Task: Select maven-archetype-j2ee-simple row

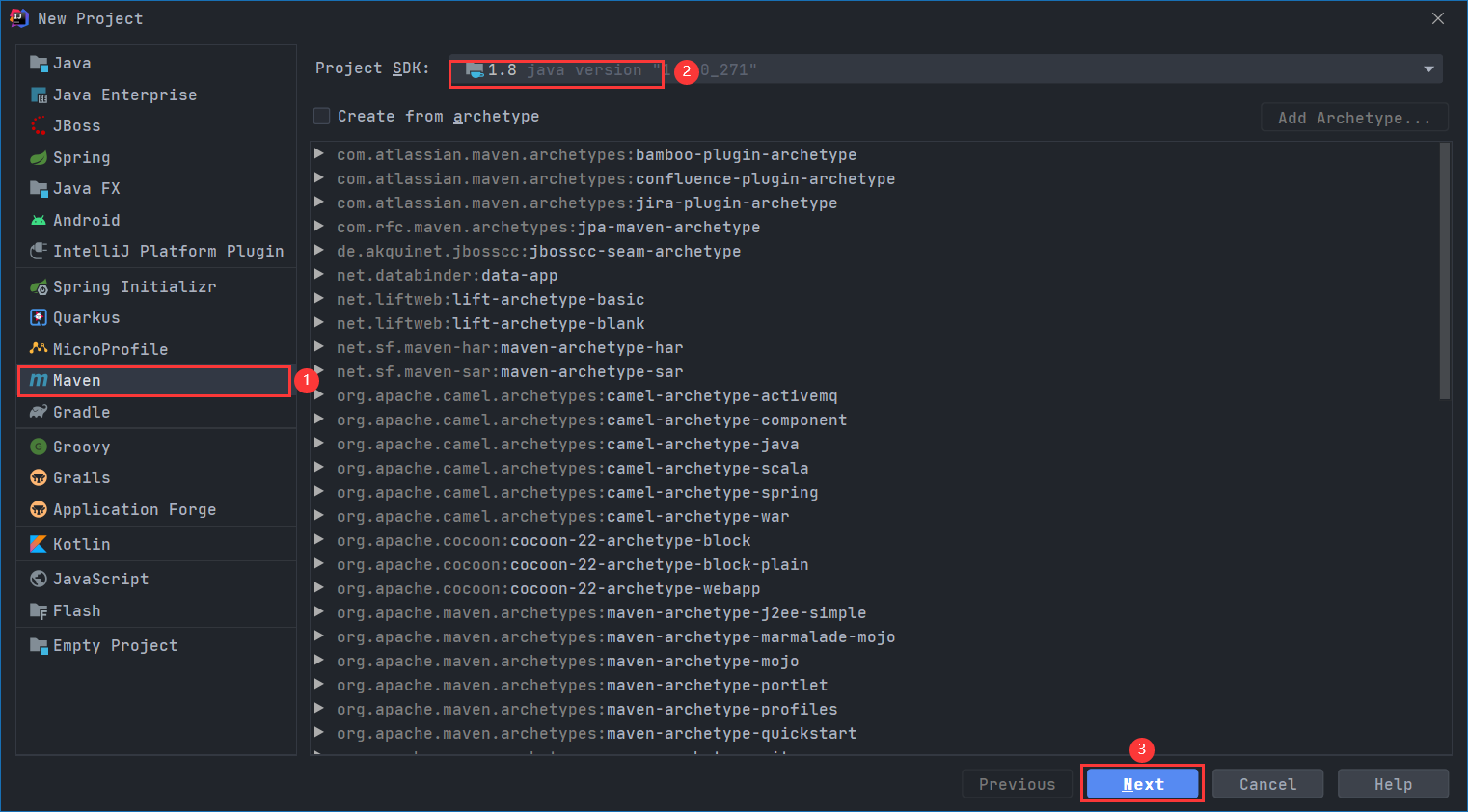Action: 876,613
